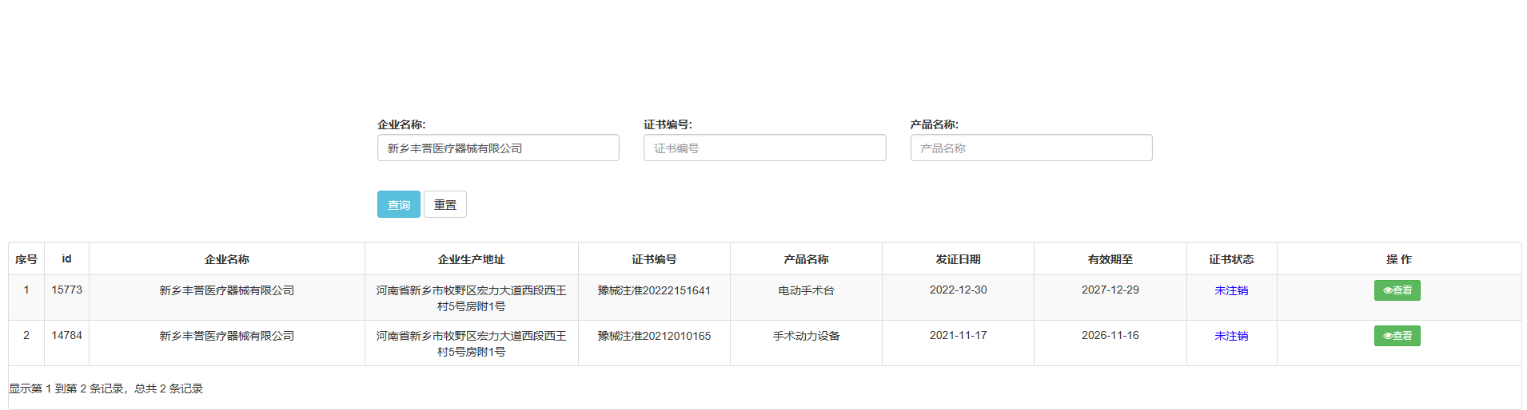Click the 查询 search button
This screenshot has height=410, width=1527.
[398, 204]
